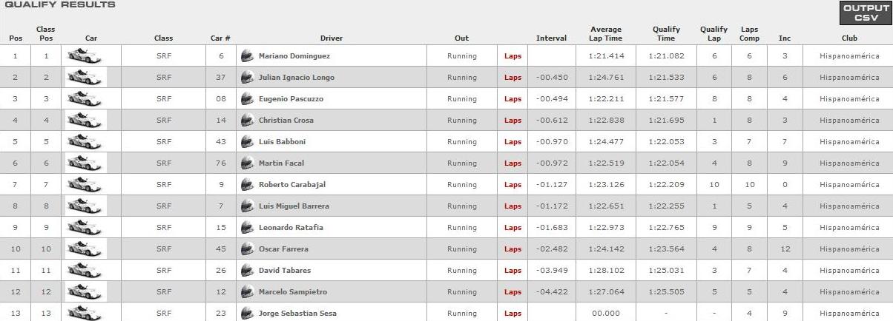
Task: Click car thumbnail in position 1 row
Action: pos(86,56)
